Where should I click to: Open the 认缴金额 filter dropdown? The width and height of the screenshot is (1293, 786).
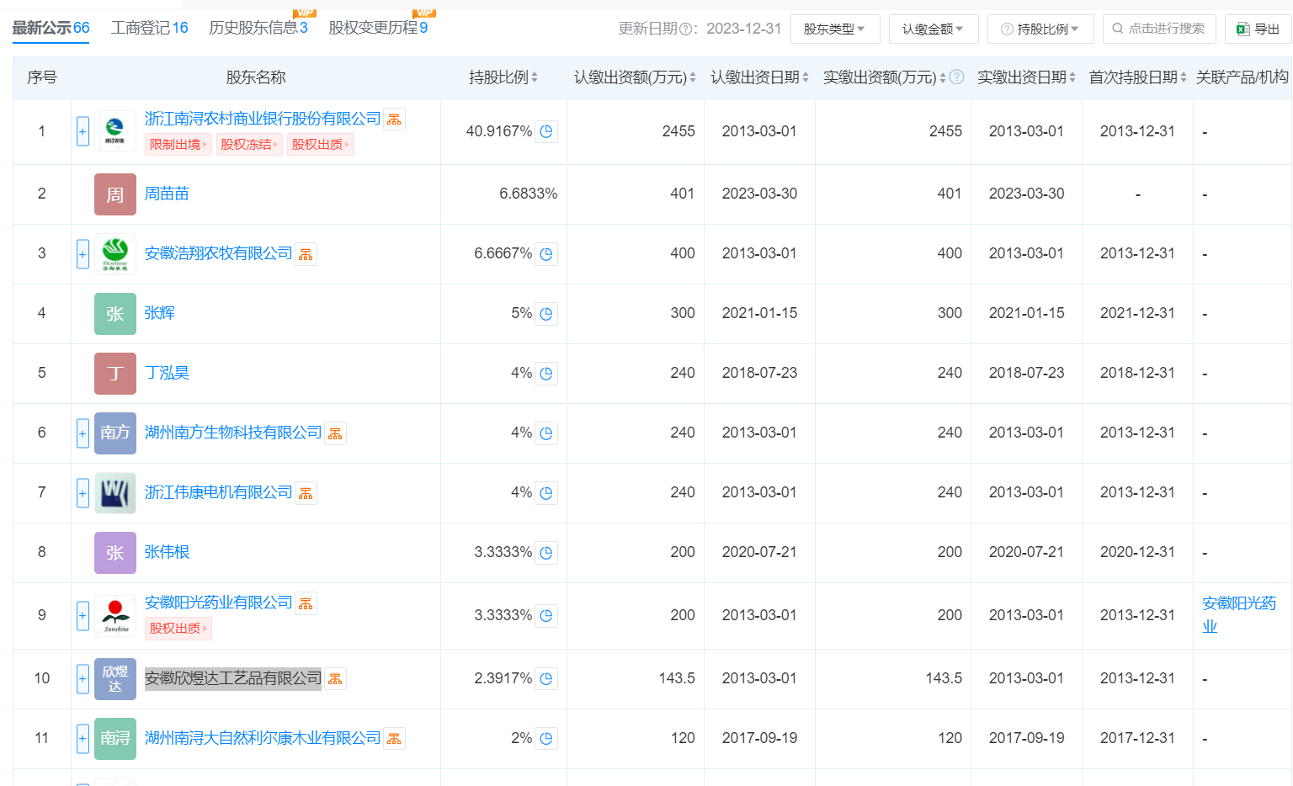pos(934,29)
